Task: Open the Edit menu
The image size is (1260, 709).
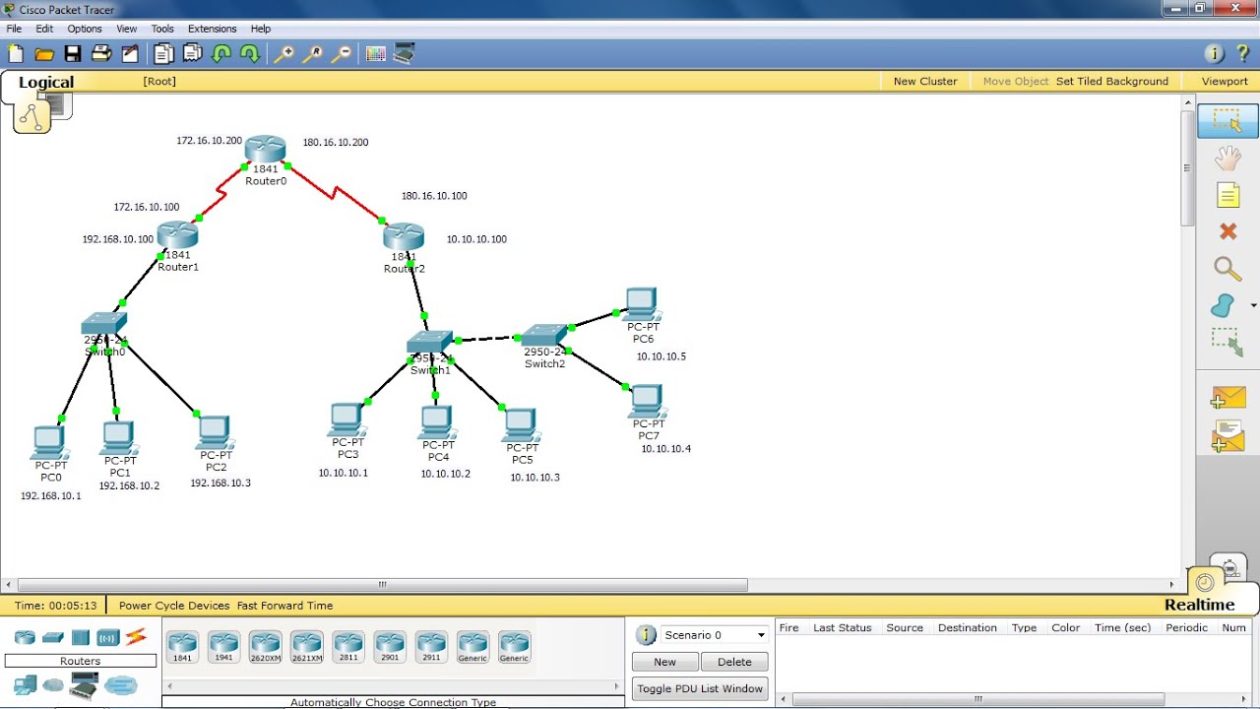Action: pyautogui.click(x=44, y=29)
